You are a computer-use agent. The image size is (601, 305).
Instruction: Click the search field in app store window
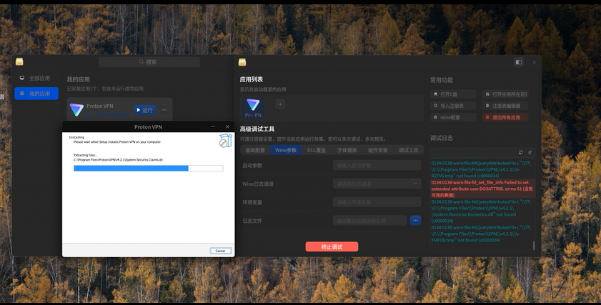pos(149,61)
